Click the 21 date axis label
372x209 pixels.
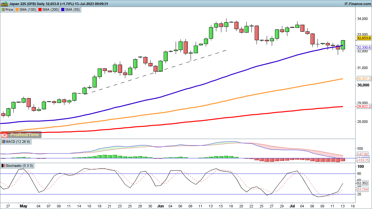point(109,206)
